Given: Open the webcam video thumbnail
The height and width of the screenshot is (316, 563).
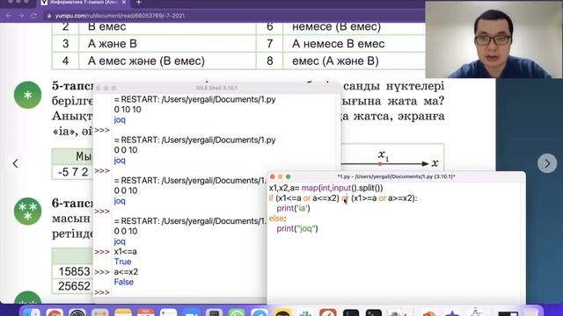Looking at the screenshot, I should tap(494, 39).
